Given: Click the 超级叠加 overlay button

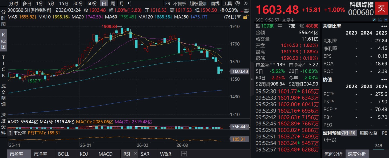Looking at the screenshot, I should coord(198,3).
